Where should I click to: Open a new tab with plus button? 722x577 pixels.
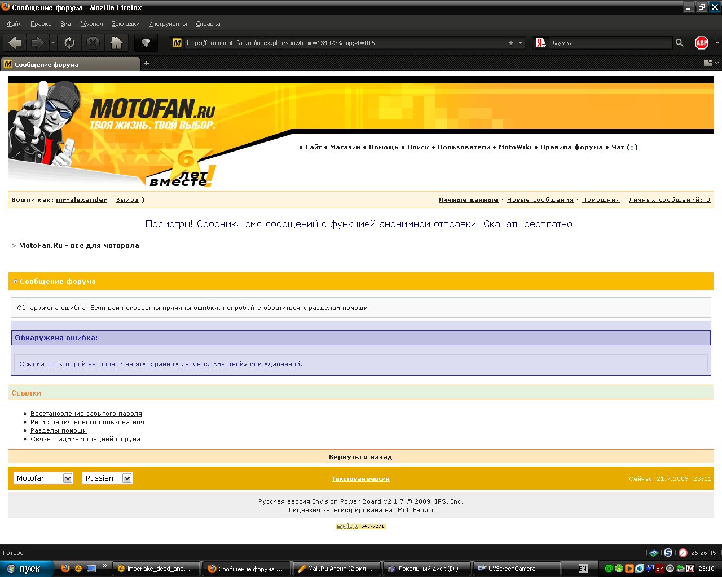[x=147, y=63]
